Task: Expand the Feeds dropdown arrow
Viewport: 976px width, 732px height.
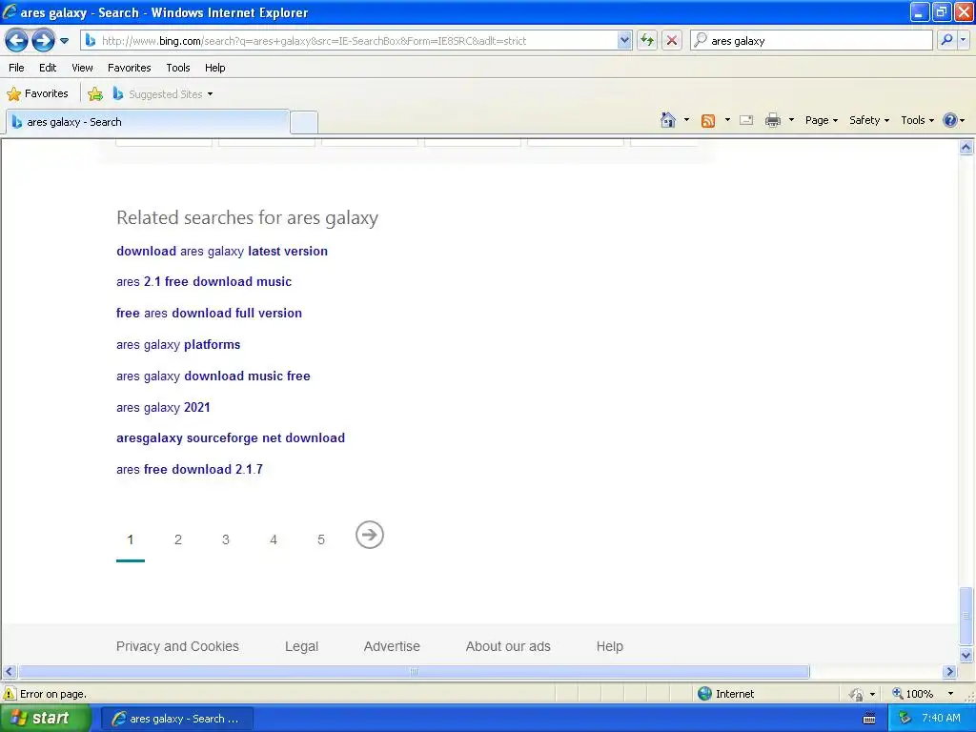Action: coord(727,120)
